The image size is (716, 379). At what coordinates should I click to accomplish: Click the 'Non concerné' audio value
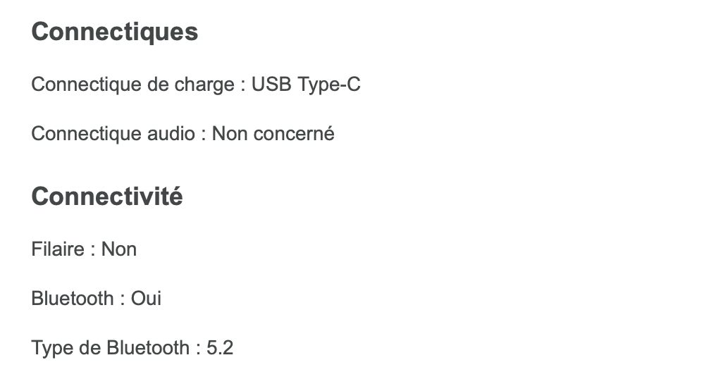click(x=273, y=133)
